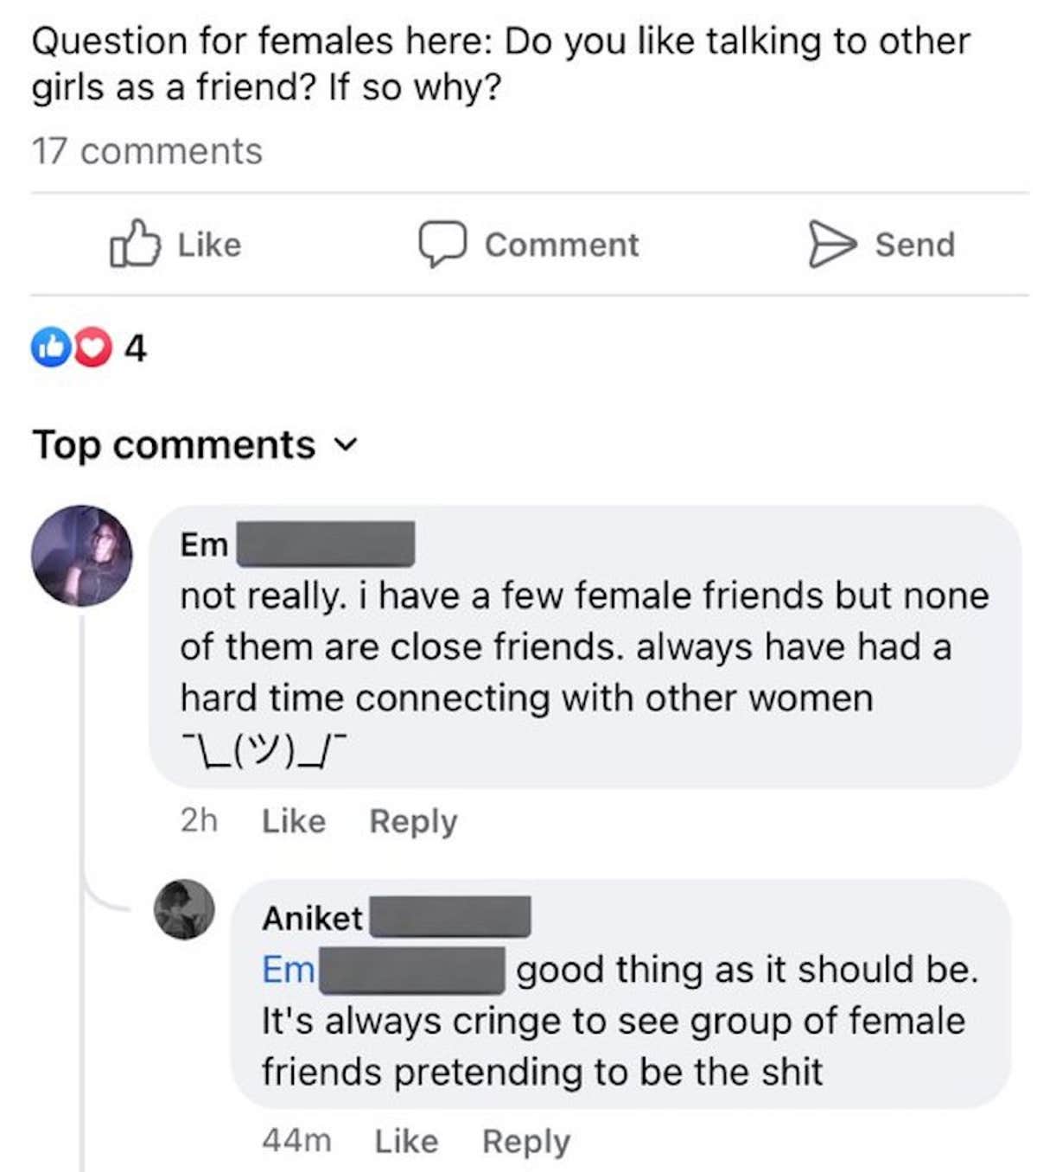Open Em's profile picture
Screen dimensions: 1037x1172
coord(82,556)
